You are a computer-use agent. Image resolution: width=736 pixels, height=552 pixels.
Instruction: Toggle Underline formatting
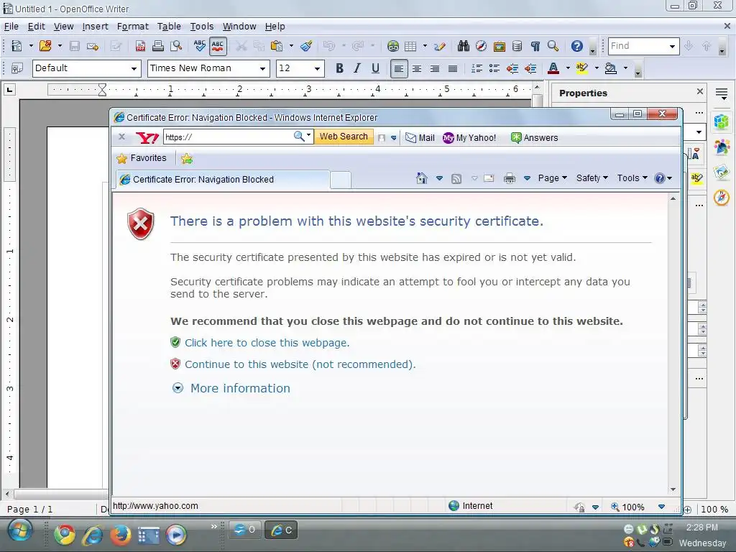375,68
